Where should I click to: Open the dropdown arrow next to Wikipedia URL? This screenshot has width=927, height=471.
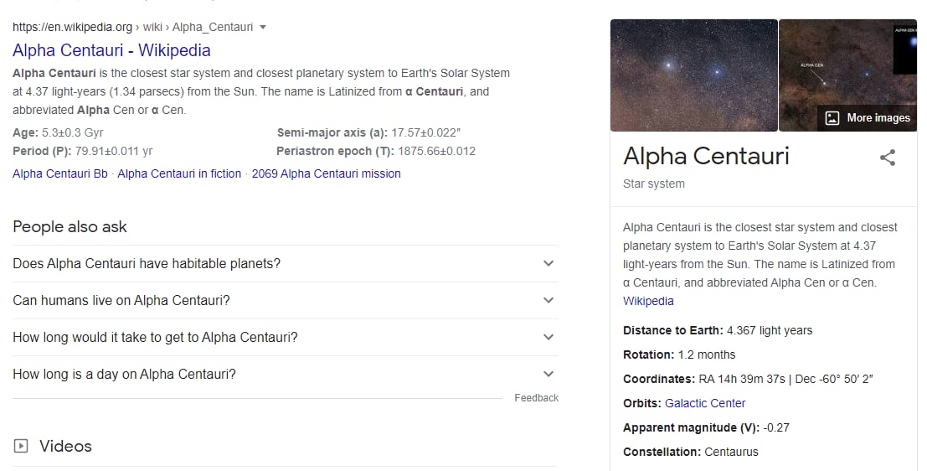[263, 27]
